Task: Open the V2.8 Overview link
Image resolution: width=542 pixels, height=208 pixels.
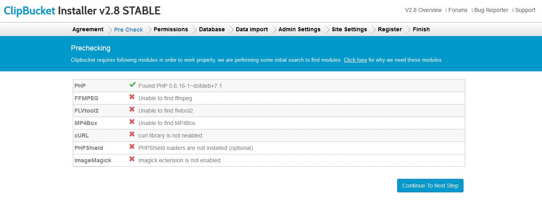Action: coord(423,10)
